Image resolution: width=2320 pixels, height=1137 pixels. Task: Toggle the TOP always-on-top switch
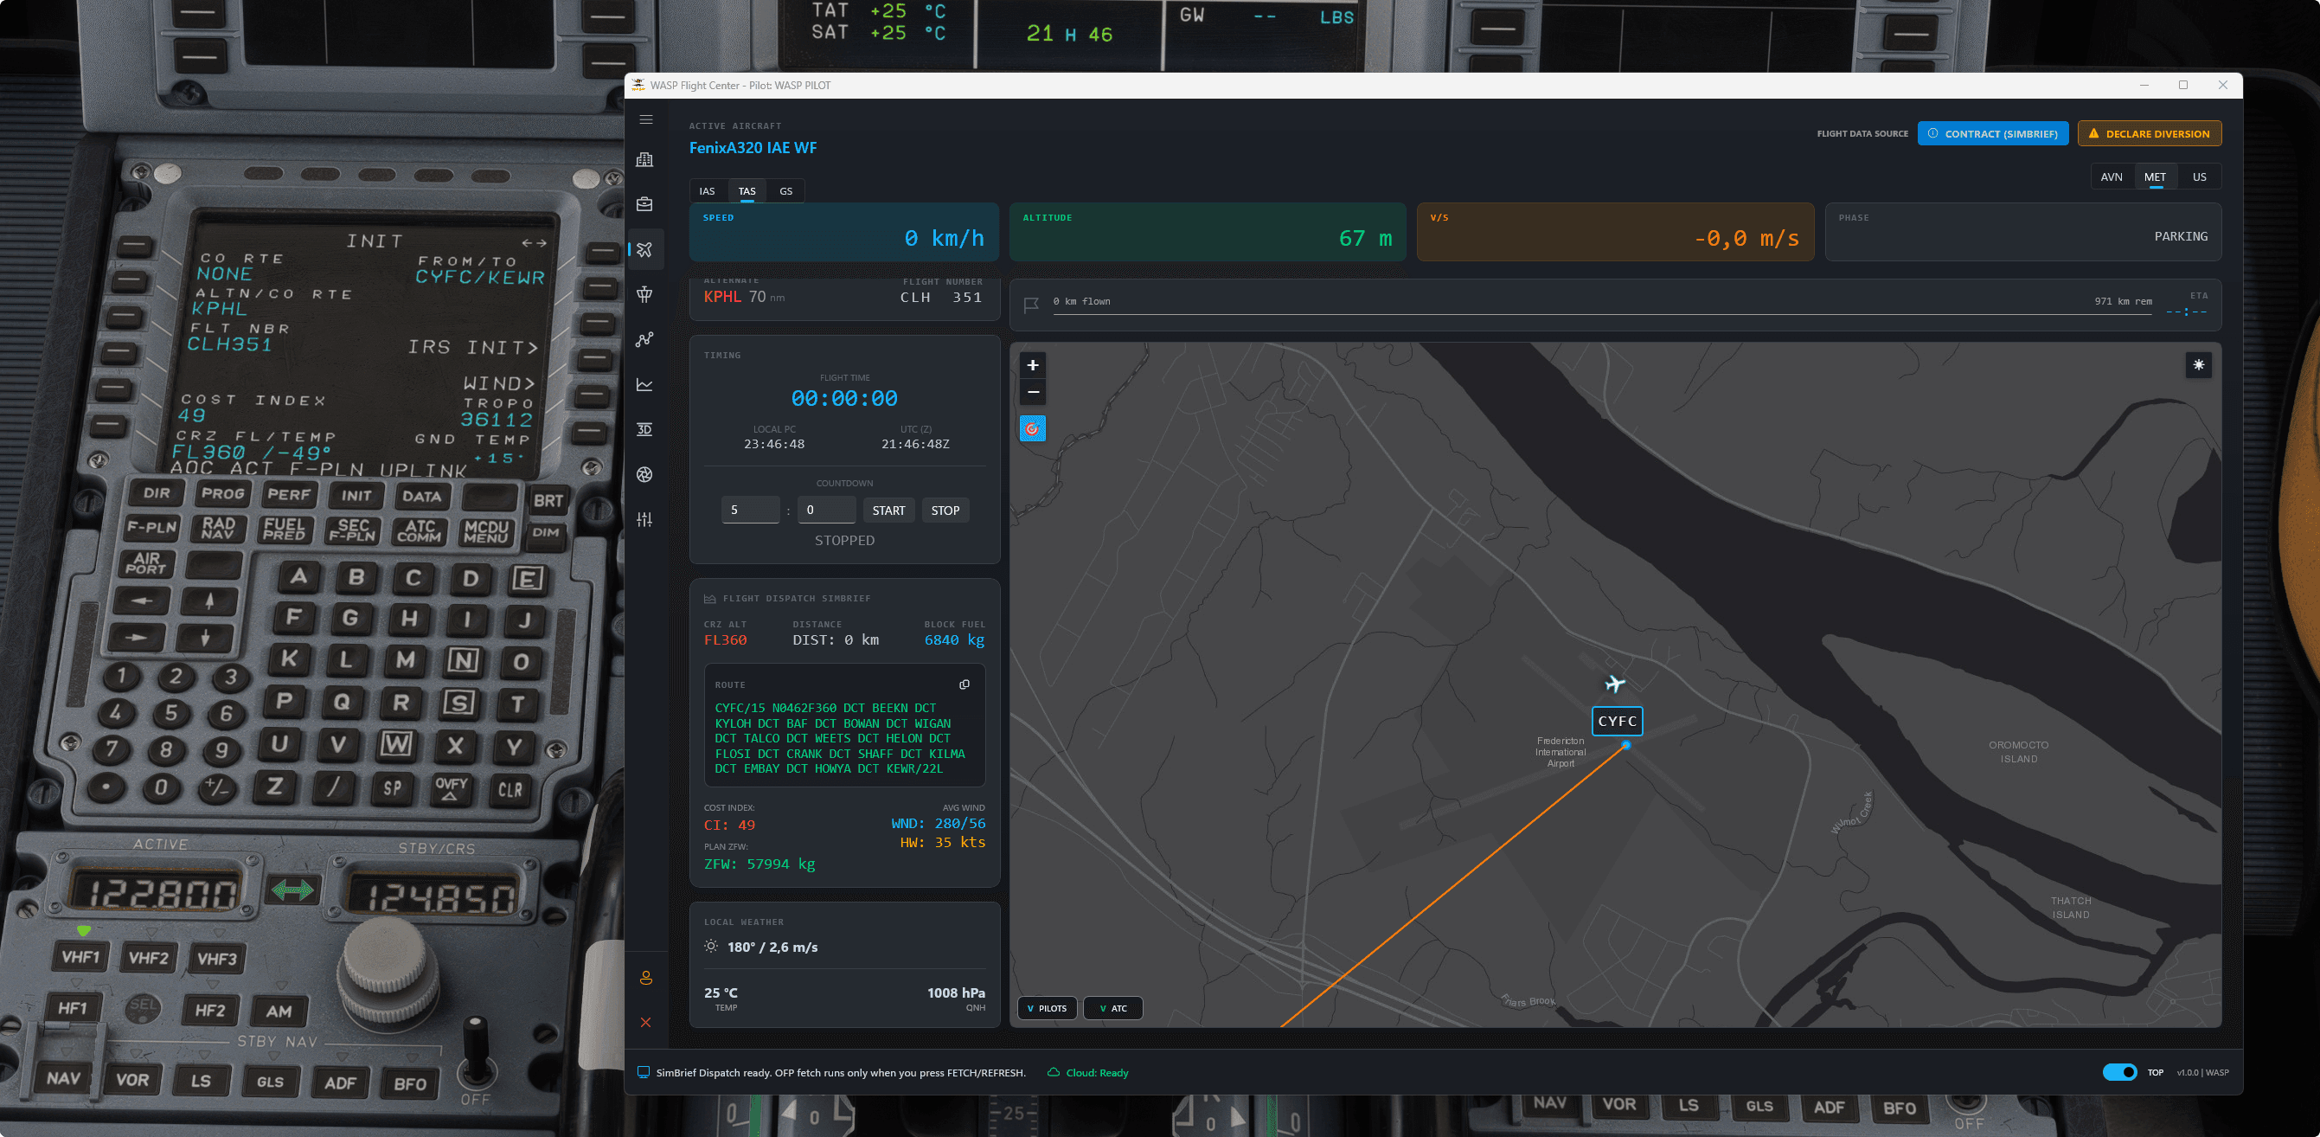[x=2119, y=1072]
